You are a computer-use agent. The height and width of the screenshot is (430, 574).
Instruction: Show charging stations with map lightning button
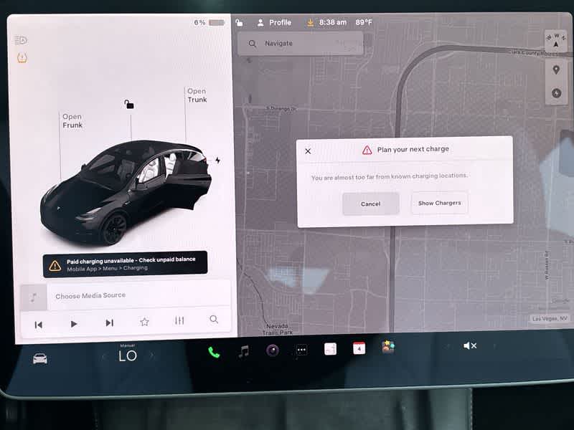coord(557,93)
